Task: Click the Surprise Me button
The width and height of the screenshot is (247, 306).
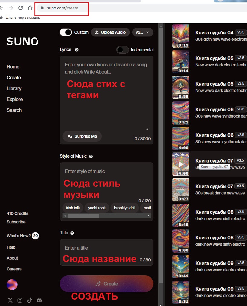Action: [x=82, y=136]
